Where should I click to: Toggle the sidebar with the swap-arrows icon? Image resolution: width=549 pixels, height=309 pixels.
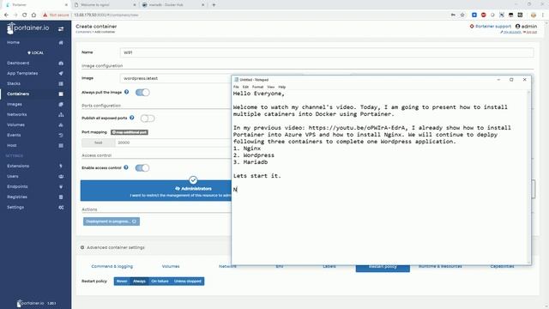pos(61,28)
